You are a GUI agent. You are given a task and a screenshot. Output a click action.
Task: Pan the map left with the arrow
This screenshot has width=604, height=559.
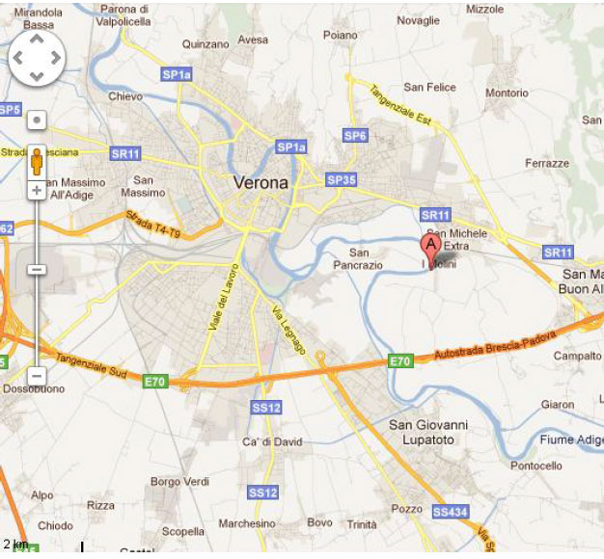pos(17,58)
